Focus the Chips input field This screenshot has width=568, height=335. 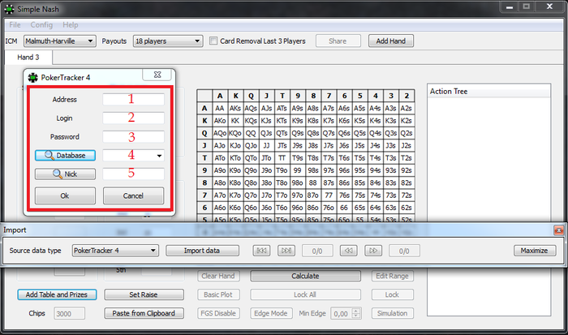click(x=70, y=314)
